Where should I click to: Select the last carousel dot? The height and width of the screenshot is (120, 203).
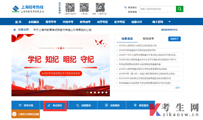pyautogui.click(x=106, y=92)
